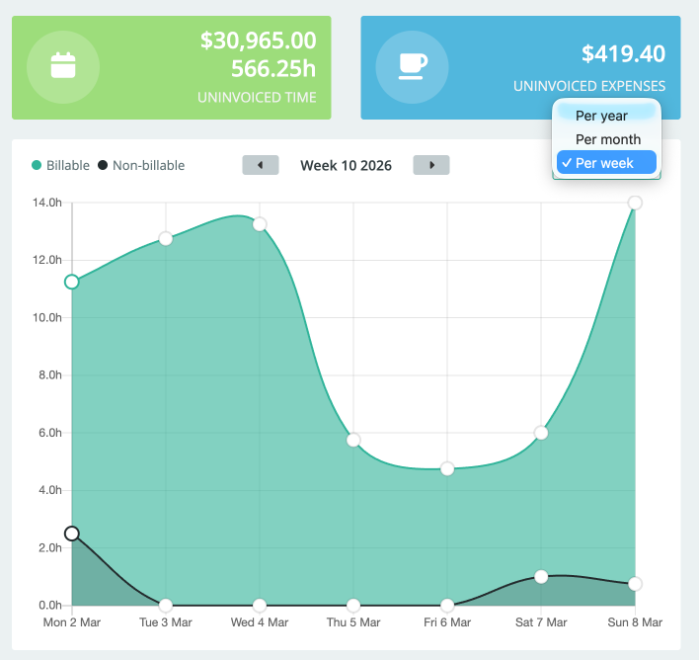Select billable data point for Fri 6 Mar
The height and width of the screenshot is (660, 699).
(x=447, y=469)
